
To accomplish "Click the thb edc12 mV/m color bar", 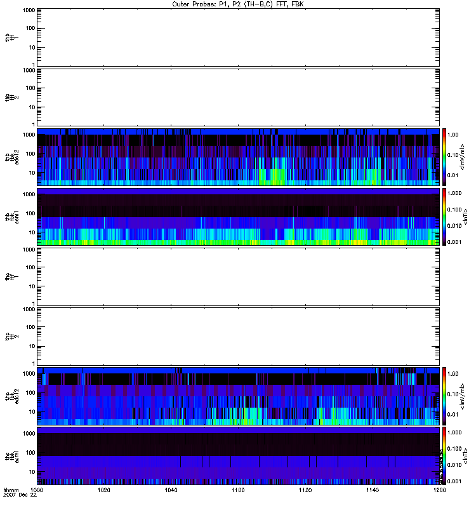I will tap(444, 157).
